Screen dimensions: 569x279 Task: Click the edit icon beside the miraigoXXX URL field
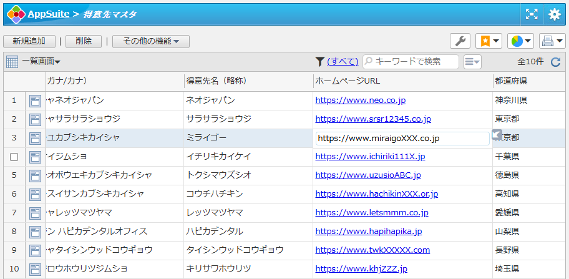pos(496,135)
